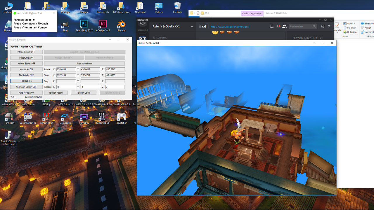Click the Teleport X input field
The width and height of the screenshot is (374, 210).
[x=66, y=87]
